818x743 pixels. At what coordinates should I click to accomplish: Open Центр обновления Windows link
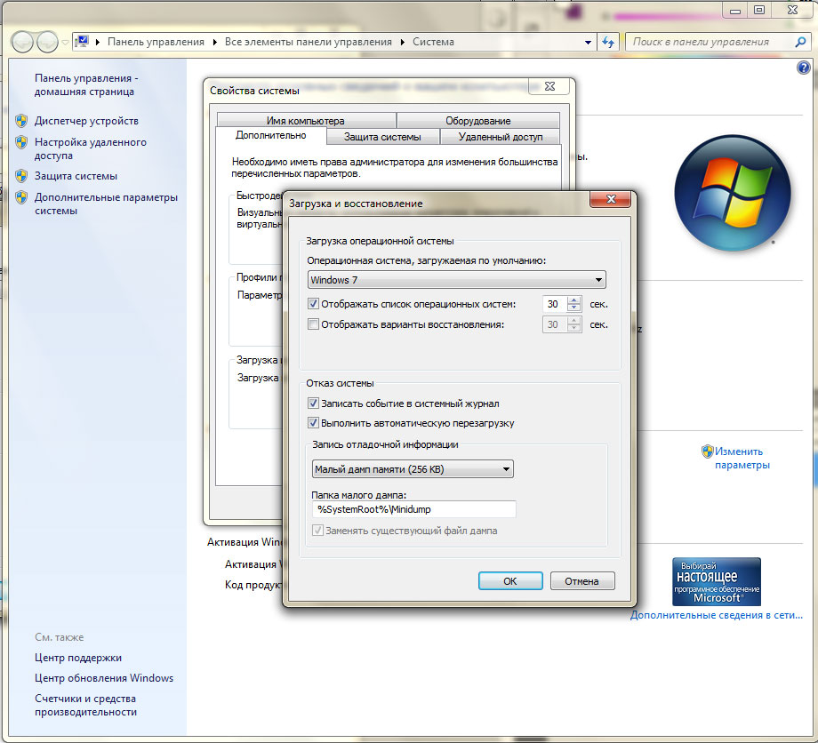click(104, 678)
